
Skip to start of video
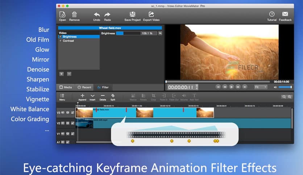pos(218,87)
